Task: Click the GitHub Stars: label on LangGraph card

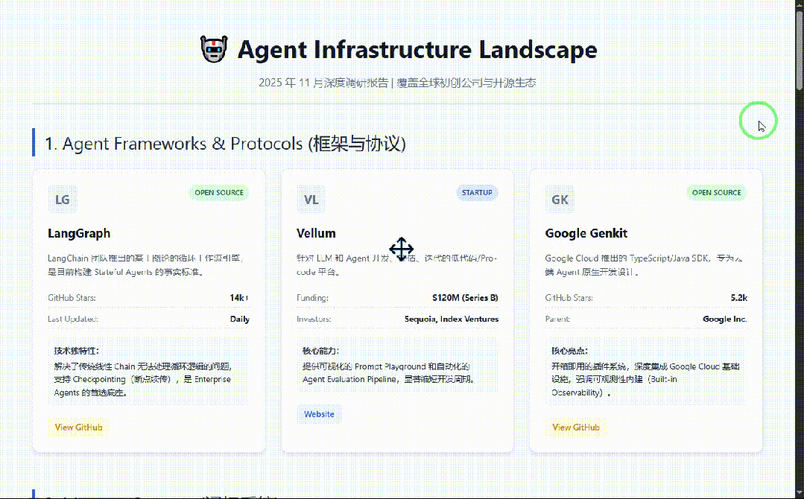Action: (72, 298)
